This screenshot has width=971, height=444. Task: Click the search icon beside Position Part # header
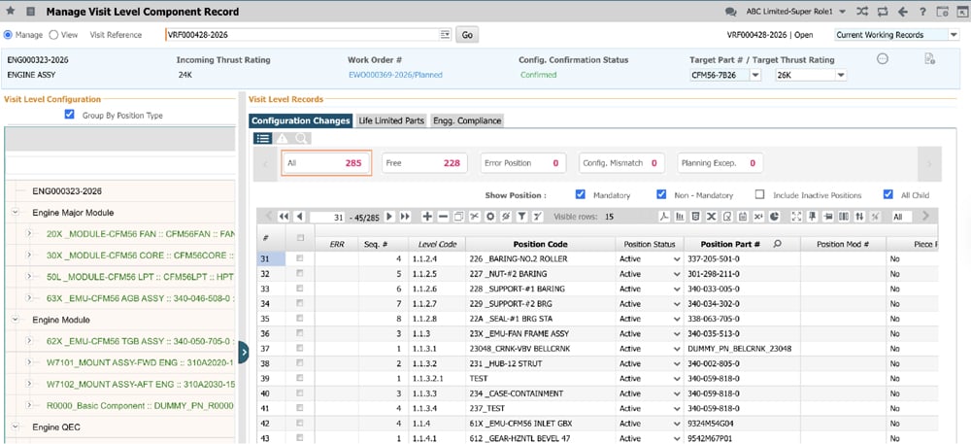click(x=777, y=244)
